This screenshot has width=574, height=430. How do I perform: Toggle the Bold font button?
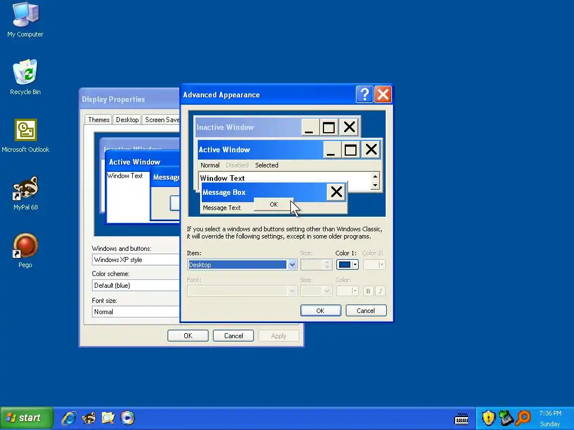[368, 291]
